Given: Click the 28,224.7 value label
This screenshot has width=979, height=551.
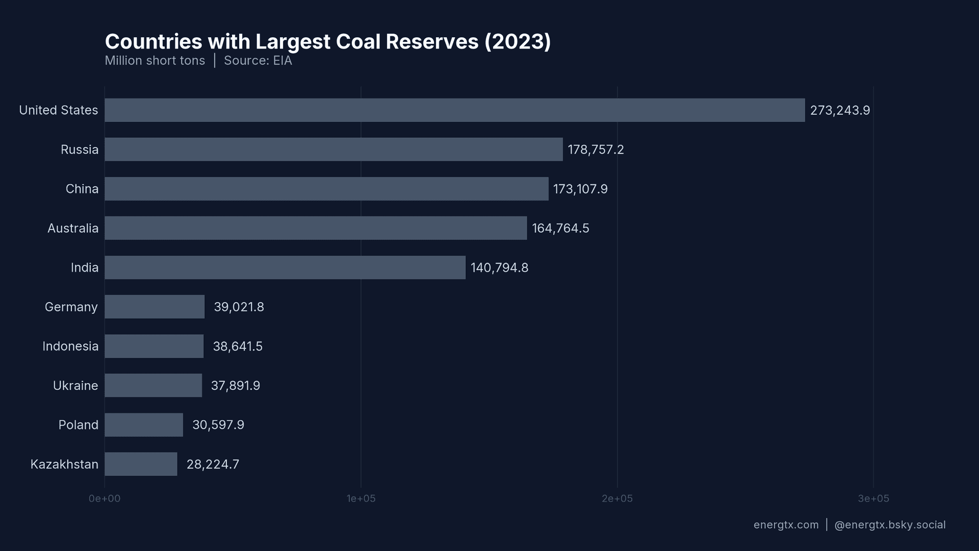Looking at the screenshot, I should (x=213, y=464).
